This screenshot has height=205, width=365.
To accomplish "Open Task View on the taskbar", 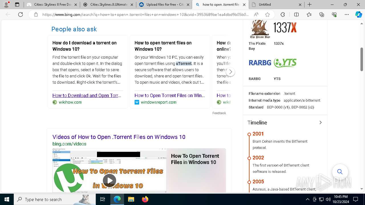I will coord(103,199).
